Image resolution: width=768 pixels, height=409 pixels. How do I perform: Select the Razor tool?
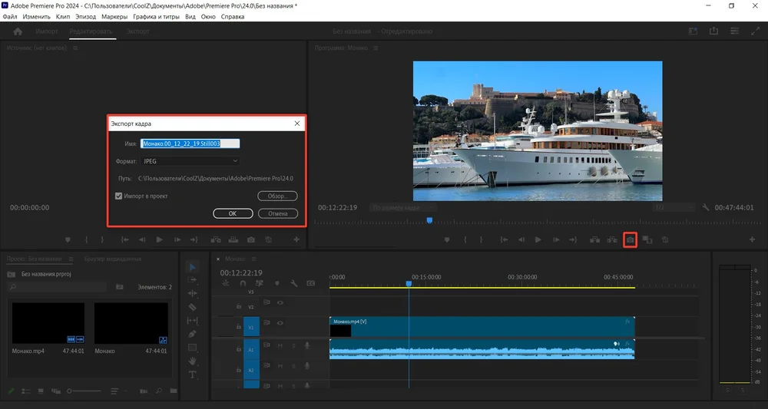[x=193, y=306]
